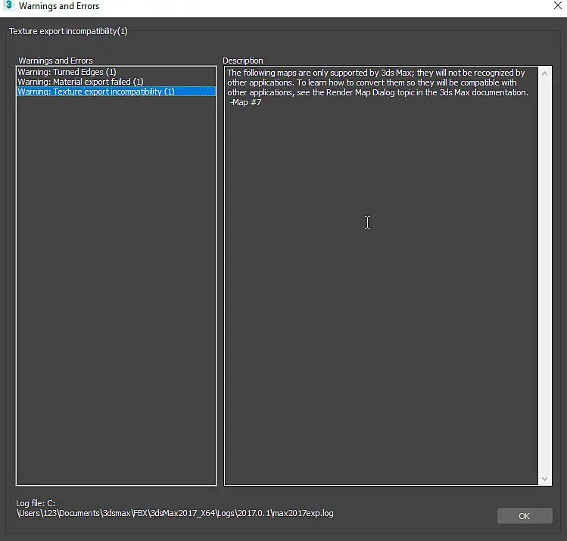Click the description scrollbar up arrow
Viewport: 567px width, 541px height.
pyautogui.click(x=544, y=73)
